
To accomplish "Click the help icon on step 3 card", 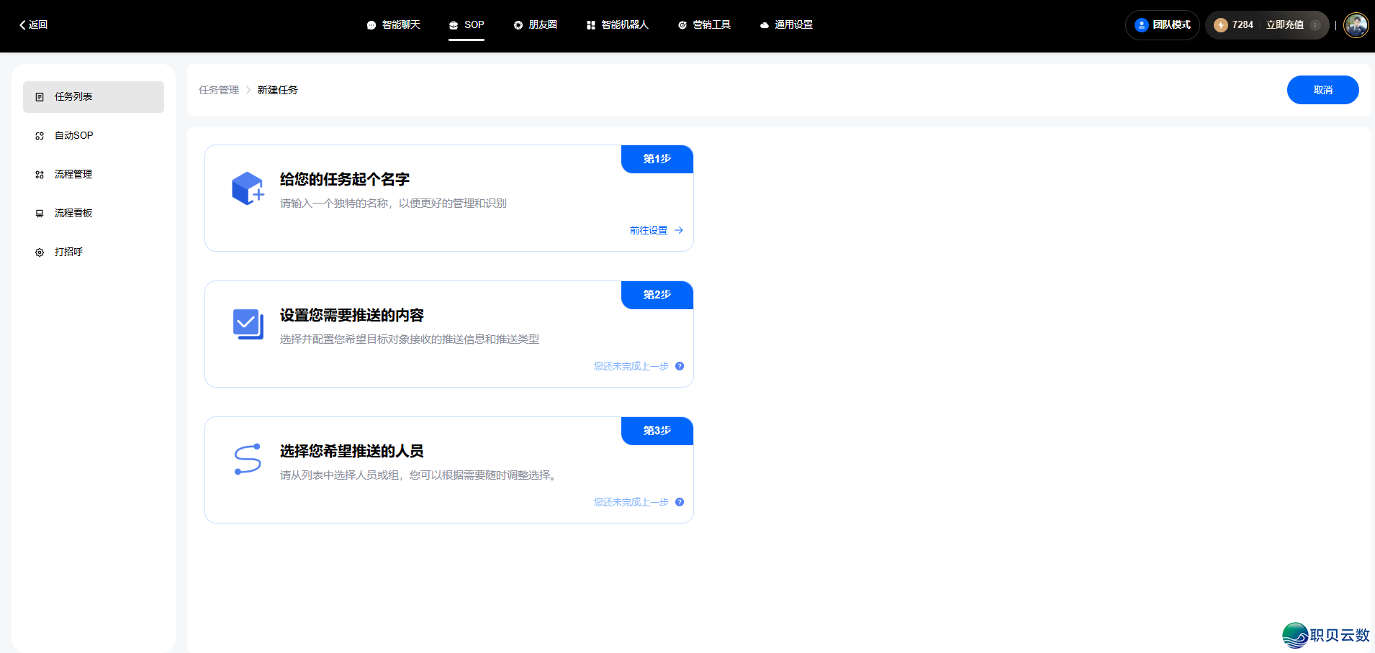I will click(x=679, y=502).
